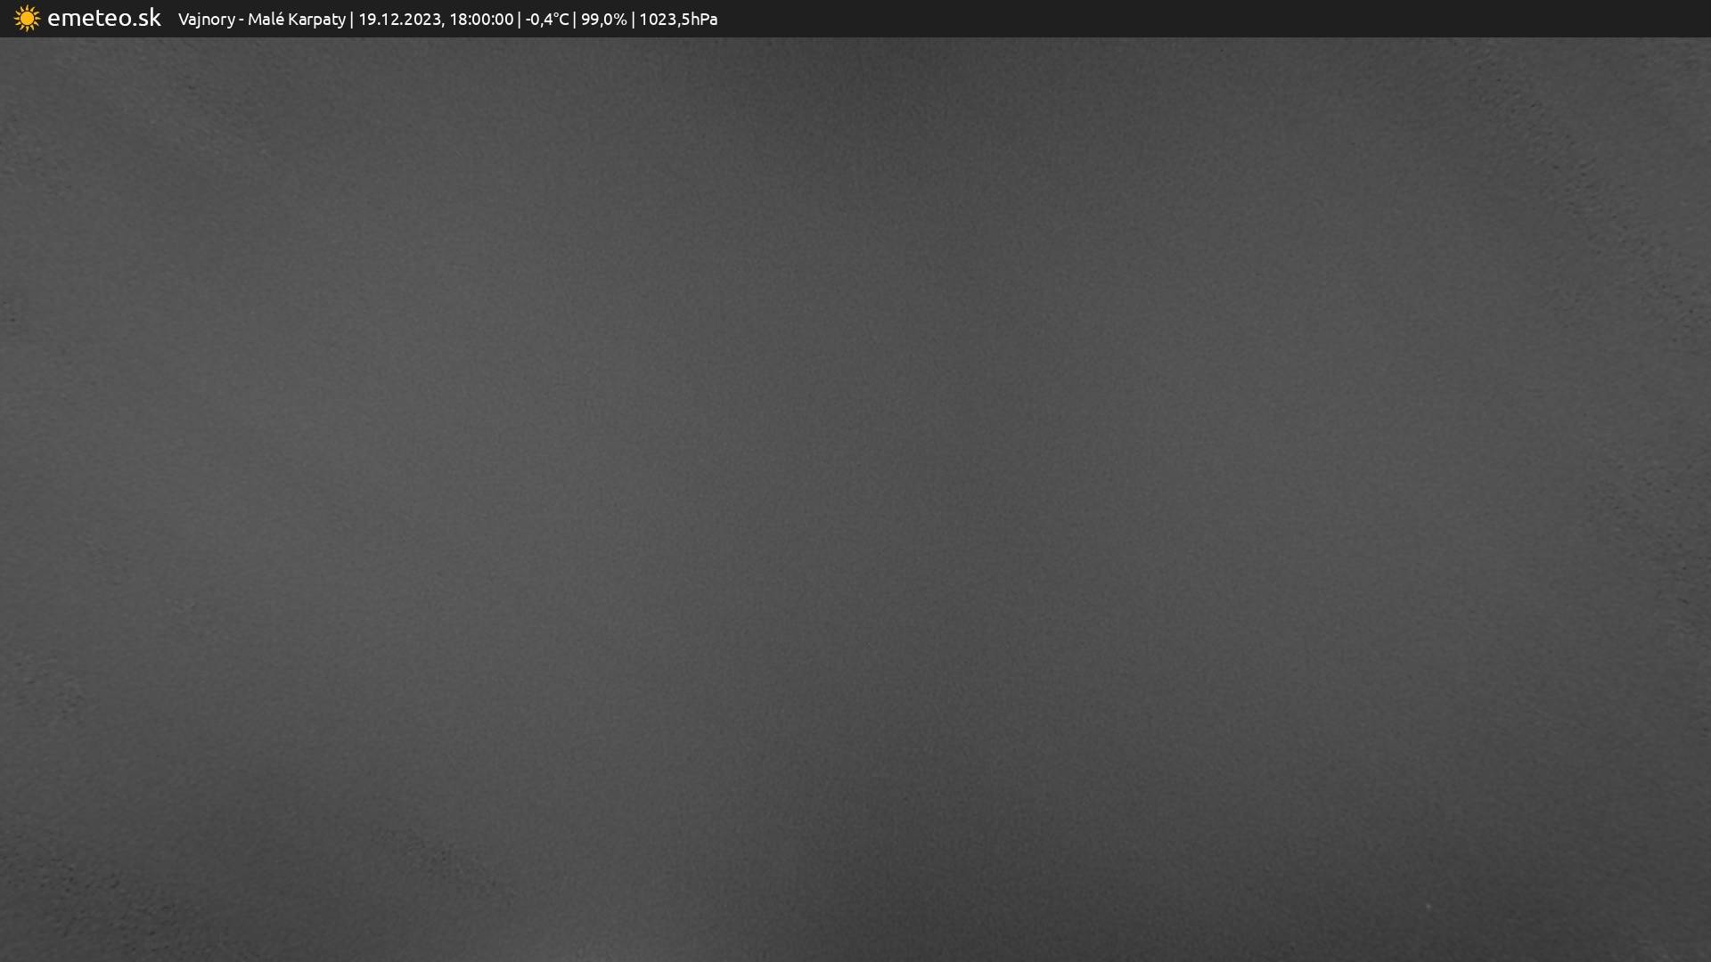This screenshot has height=962, width=1711.
Task: Click the 1023,5 pressure number
Action: (664, 20)
